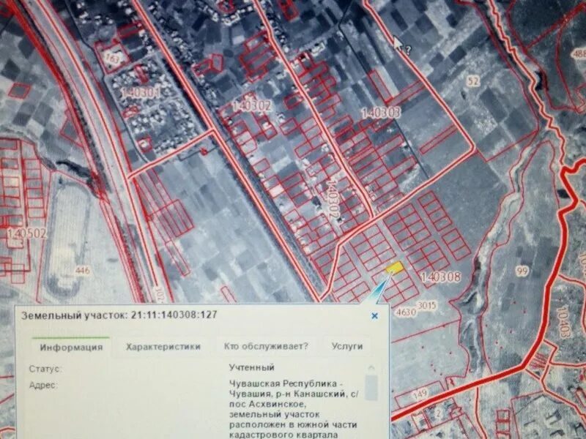
Task: Click parcel number 99 on map
Action: pos(522,271)
